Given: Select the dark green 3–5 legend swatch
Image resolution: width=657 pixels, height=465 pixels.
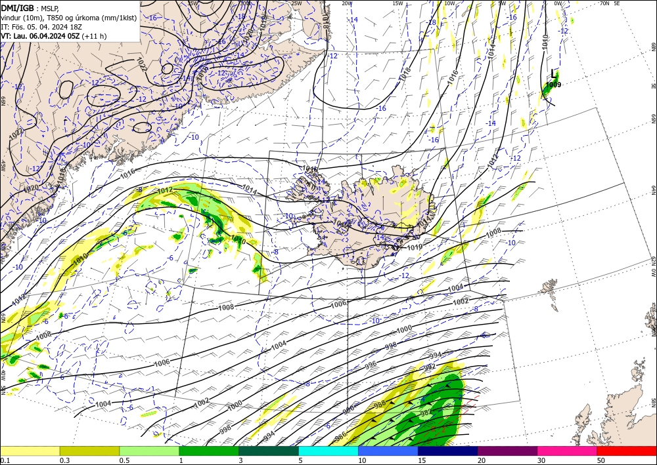Looking at the screenshot, I should [x=269, y=451].
